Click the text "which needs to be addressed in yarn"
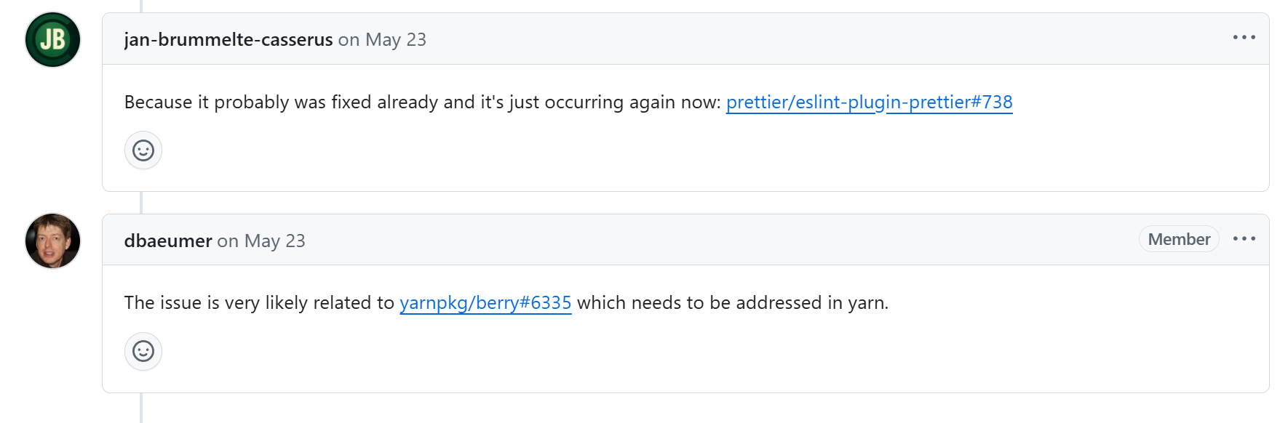Image resolution: width=1280 pixels, height=423 pixels. click(731, 303)
